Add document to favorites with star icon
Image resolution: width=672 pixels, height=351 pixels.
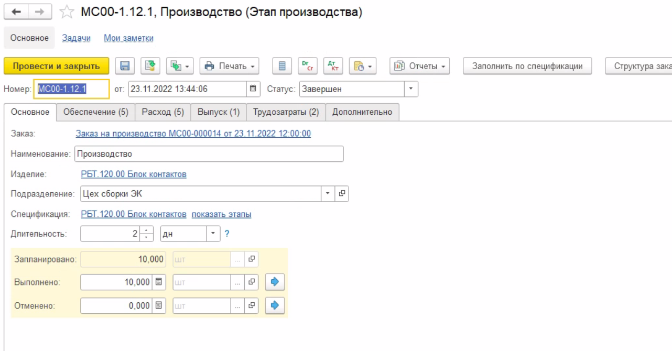click(x=67, y=12)
